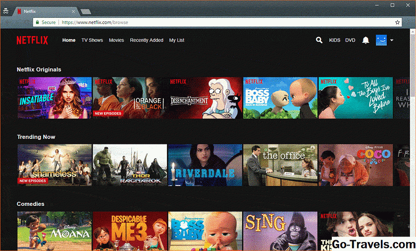Click the blue profile avatar icon

pos(381,40)
